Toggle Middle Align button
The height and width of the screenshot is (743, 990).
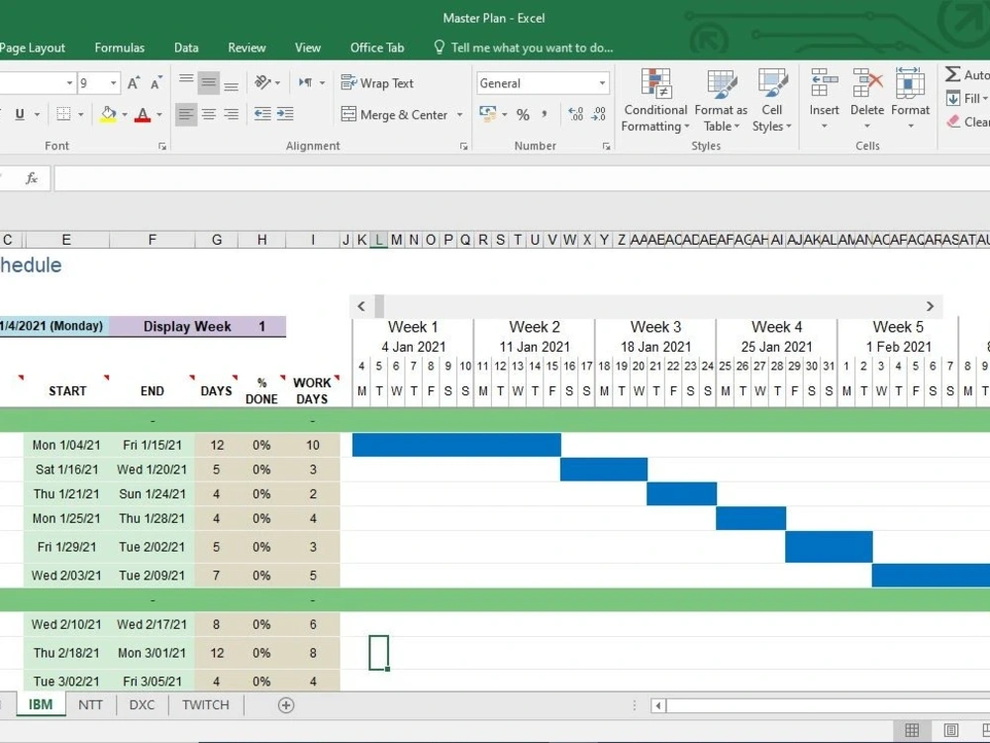point(208,83)
